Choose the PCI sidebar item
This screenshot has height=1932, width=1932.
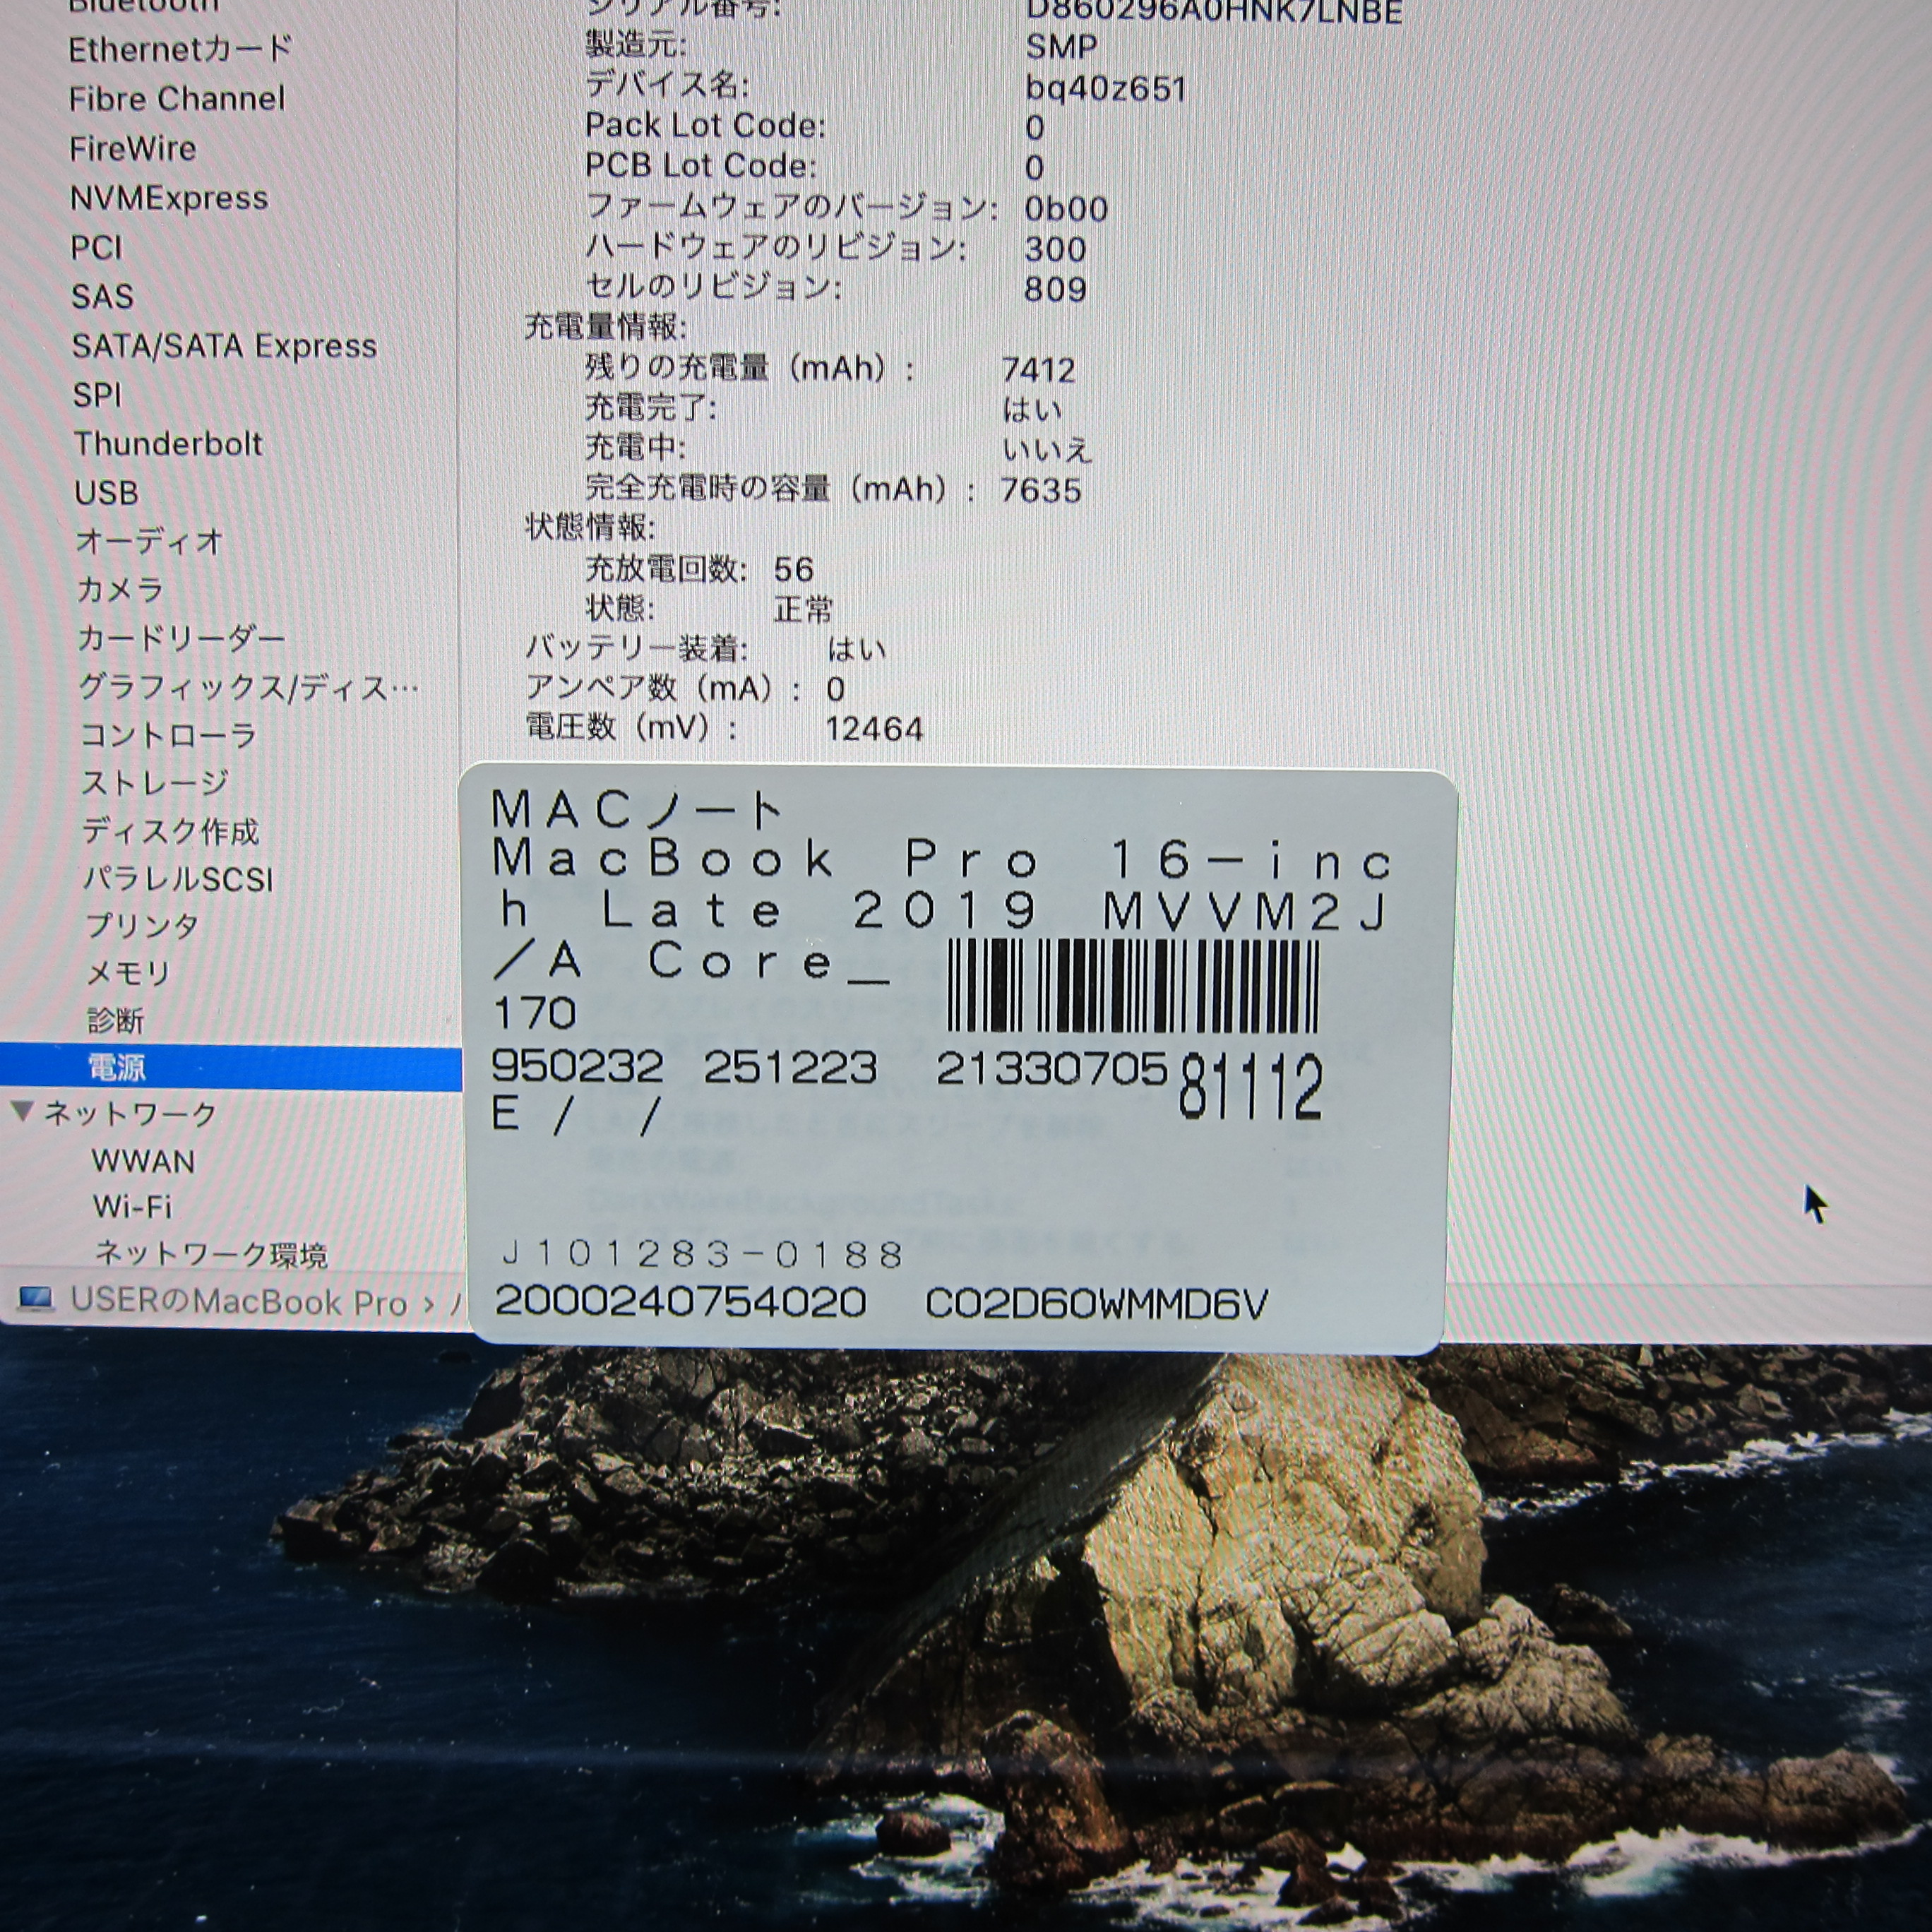click(96, 247)
